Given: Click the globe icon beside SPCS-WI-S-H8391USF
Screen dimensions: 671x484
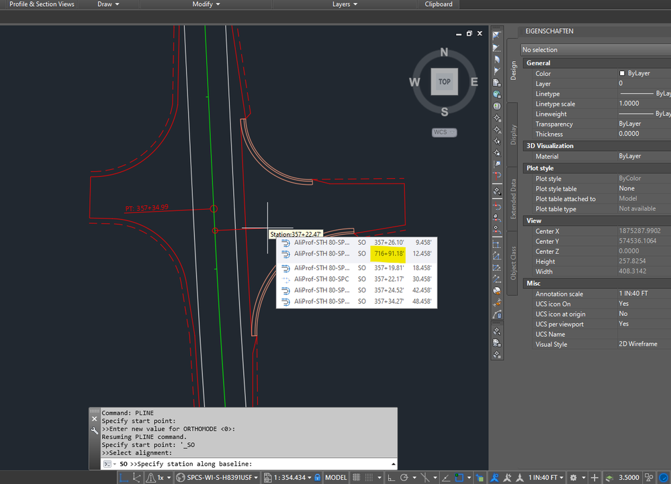Looking at the screenshot, I should [181, 477].
